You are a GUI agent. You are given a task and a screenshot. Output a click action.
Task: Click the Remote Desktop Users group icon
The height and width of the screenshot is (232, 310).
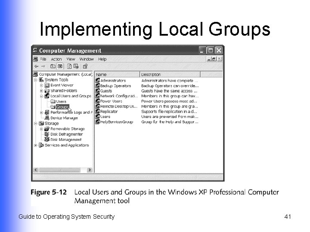tap(97, 106)
